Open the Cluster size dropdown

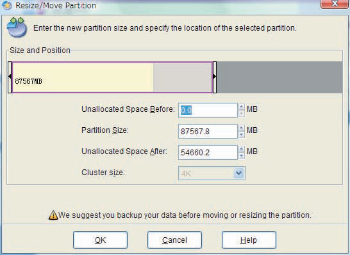tap(239, 173)
